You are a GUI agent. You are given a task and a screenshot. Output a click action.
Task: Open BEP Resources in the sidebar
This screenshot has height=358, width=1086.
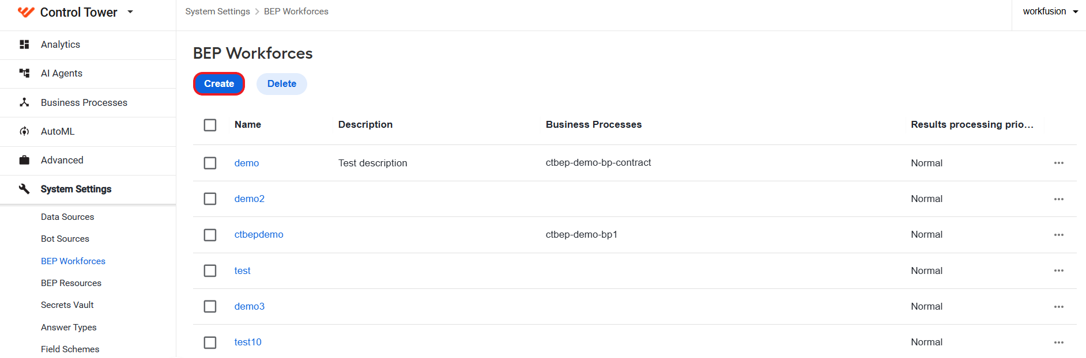pyautogui.click(x=71, y=283)
